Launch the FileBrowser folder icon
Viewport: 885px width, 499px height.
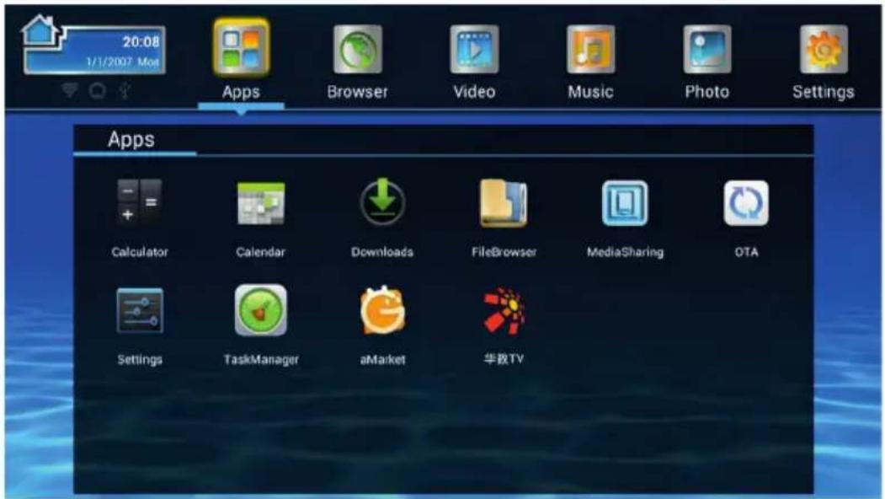[504, 203]
